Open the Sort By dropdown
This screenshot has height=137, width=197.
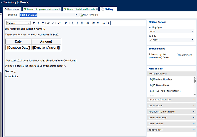[x=172, y=40]
